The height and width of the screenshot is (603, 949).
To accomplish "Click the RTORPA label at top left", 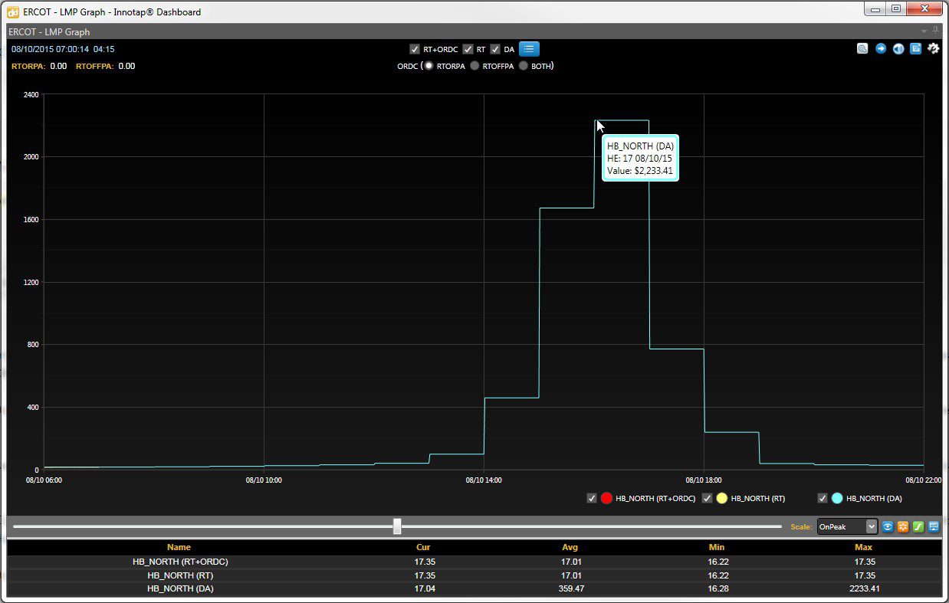I will [28, 66].
